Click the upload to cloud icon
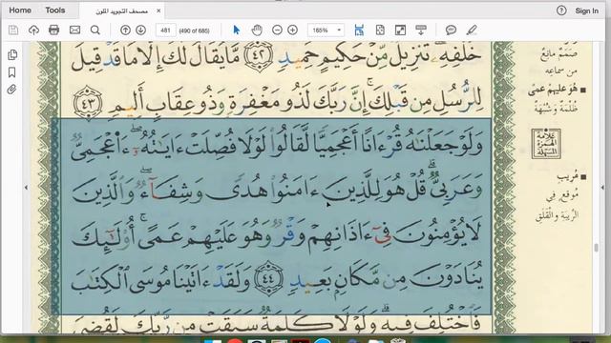Screen dimensions: 611x343 click(34, 30)
